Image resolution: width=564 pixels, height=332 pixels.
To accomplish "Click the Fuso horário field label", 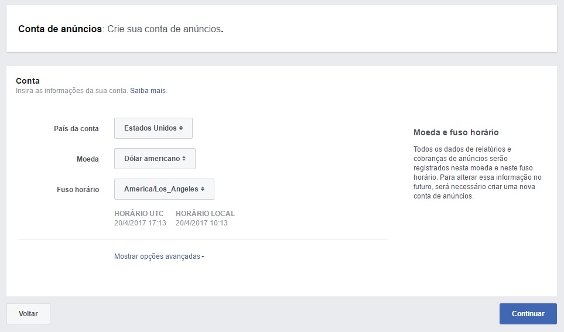I will [78, 189].
